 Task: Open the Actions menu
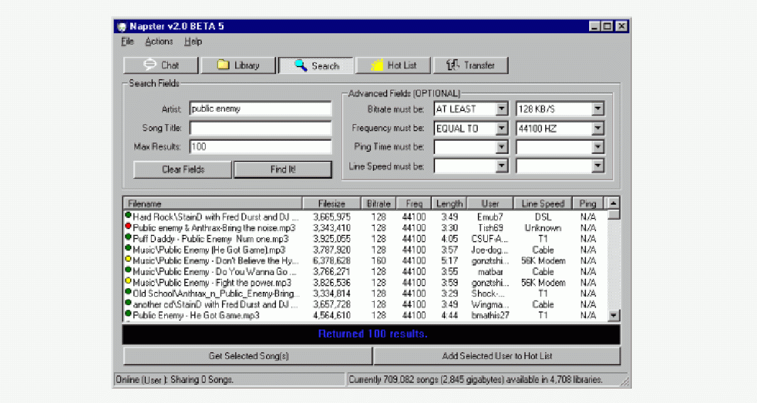(159, 41)
